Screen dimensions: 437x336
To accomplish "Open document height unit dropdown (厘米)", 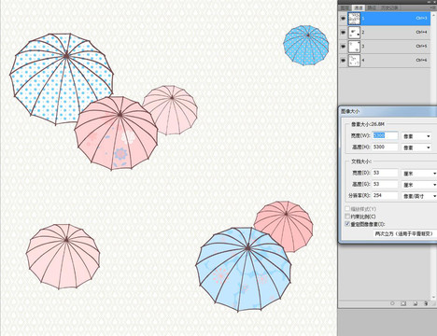I will [x=419, y=185].
